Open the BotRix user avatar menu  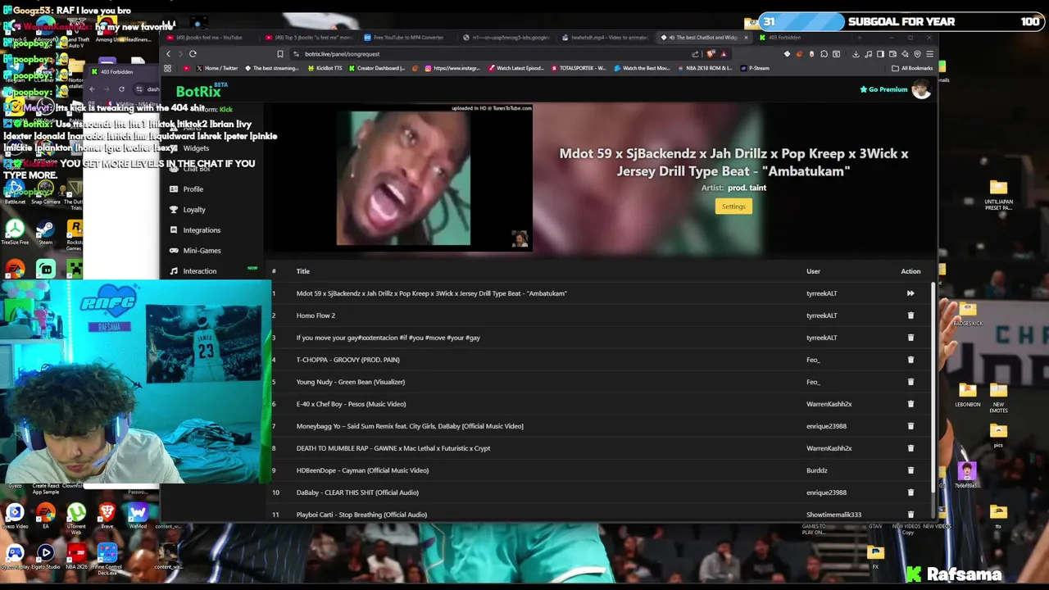point(921,89)
